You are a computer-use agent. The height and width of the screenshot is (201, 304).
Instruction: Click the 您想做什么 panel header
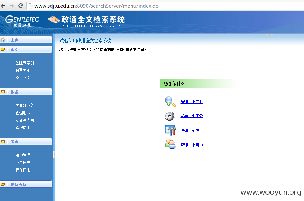(198, 83)
